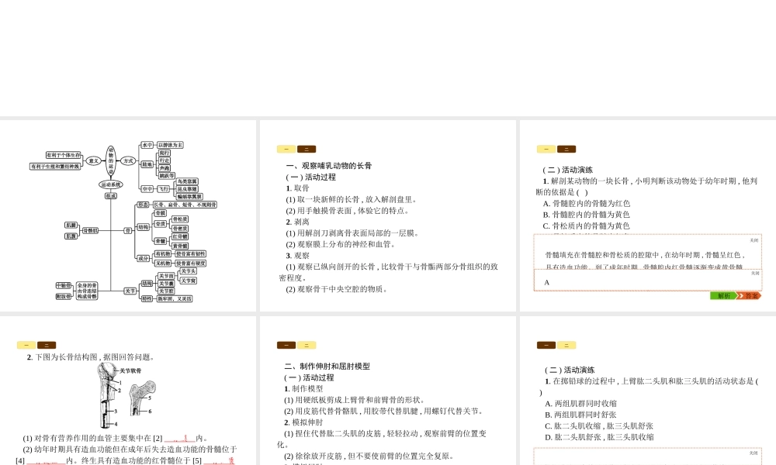The image size is (776, 465).
Task: Click the 方式 node in the mind map
Action: (x=128, y=160)
